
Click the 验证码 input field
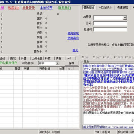tap(110, 29)
